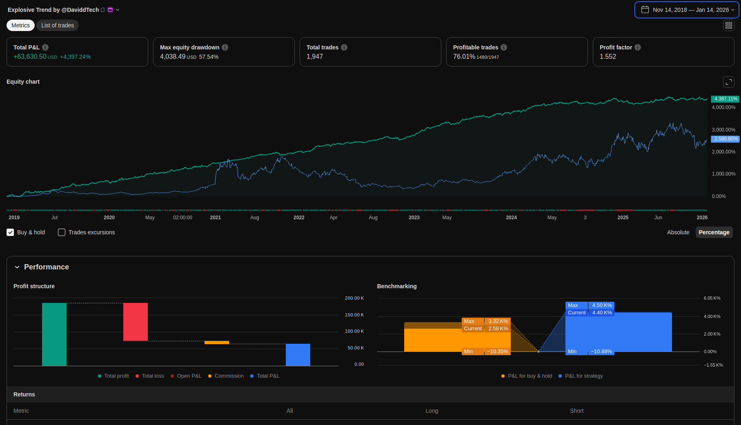741x425 pixels.
Task: Switch equity chart to Absolute values
Action: coord(678,232)
